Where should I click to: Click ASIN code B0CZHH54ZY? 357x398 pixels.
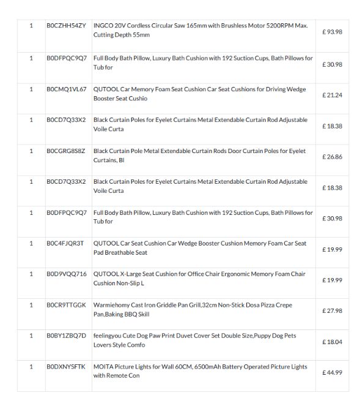pos(66,26)
